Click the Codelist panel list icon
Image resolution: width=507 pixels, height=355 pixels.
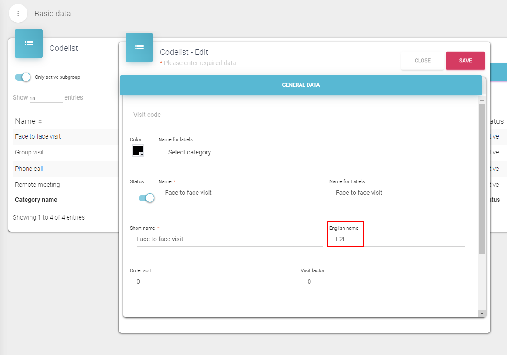(x=29, y=43)
